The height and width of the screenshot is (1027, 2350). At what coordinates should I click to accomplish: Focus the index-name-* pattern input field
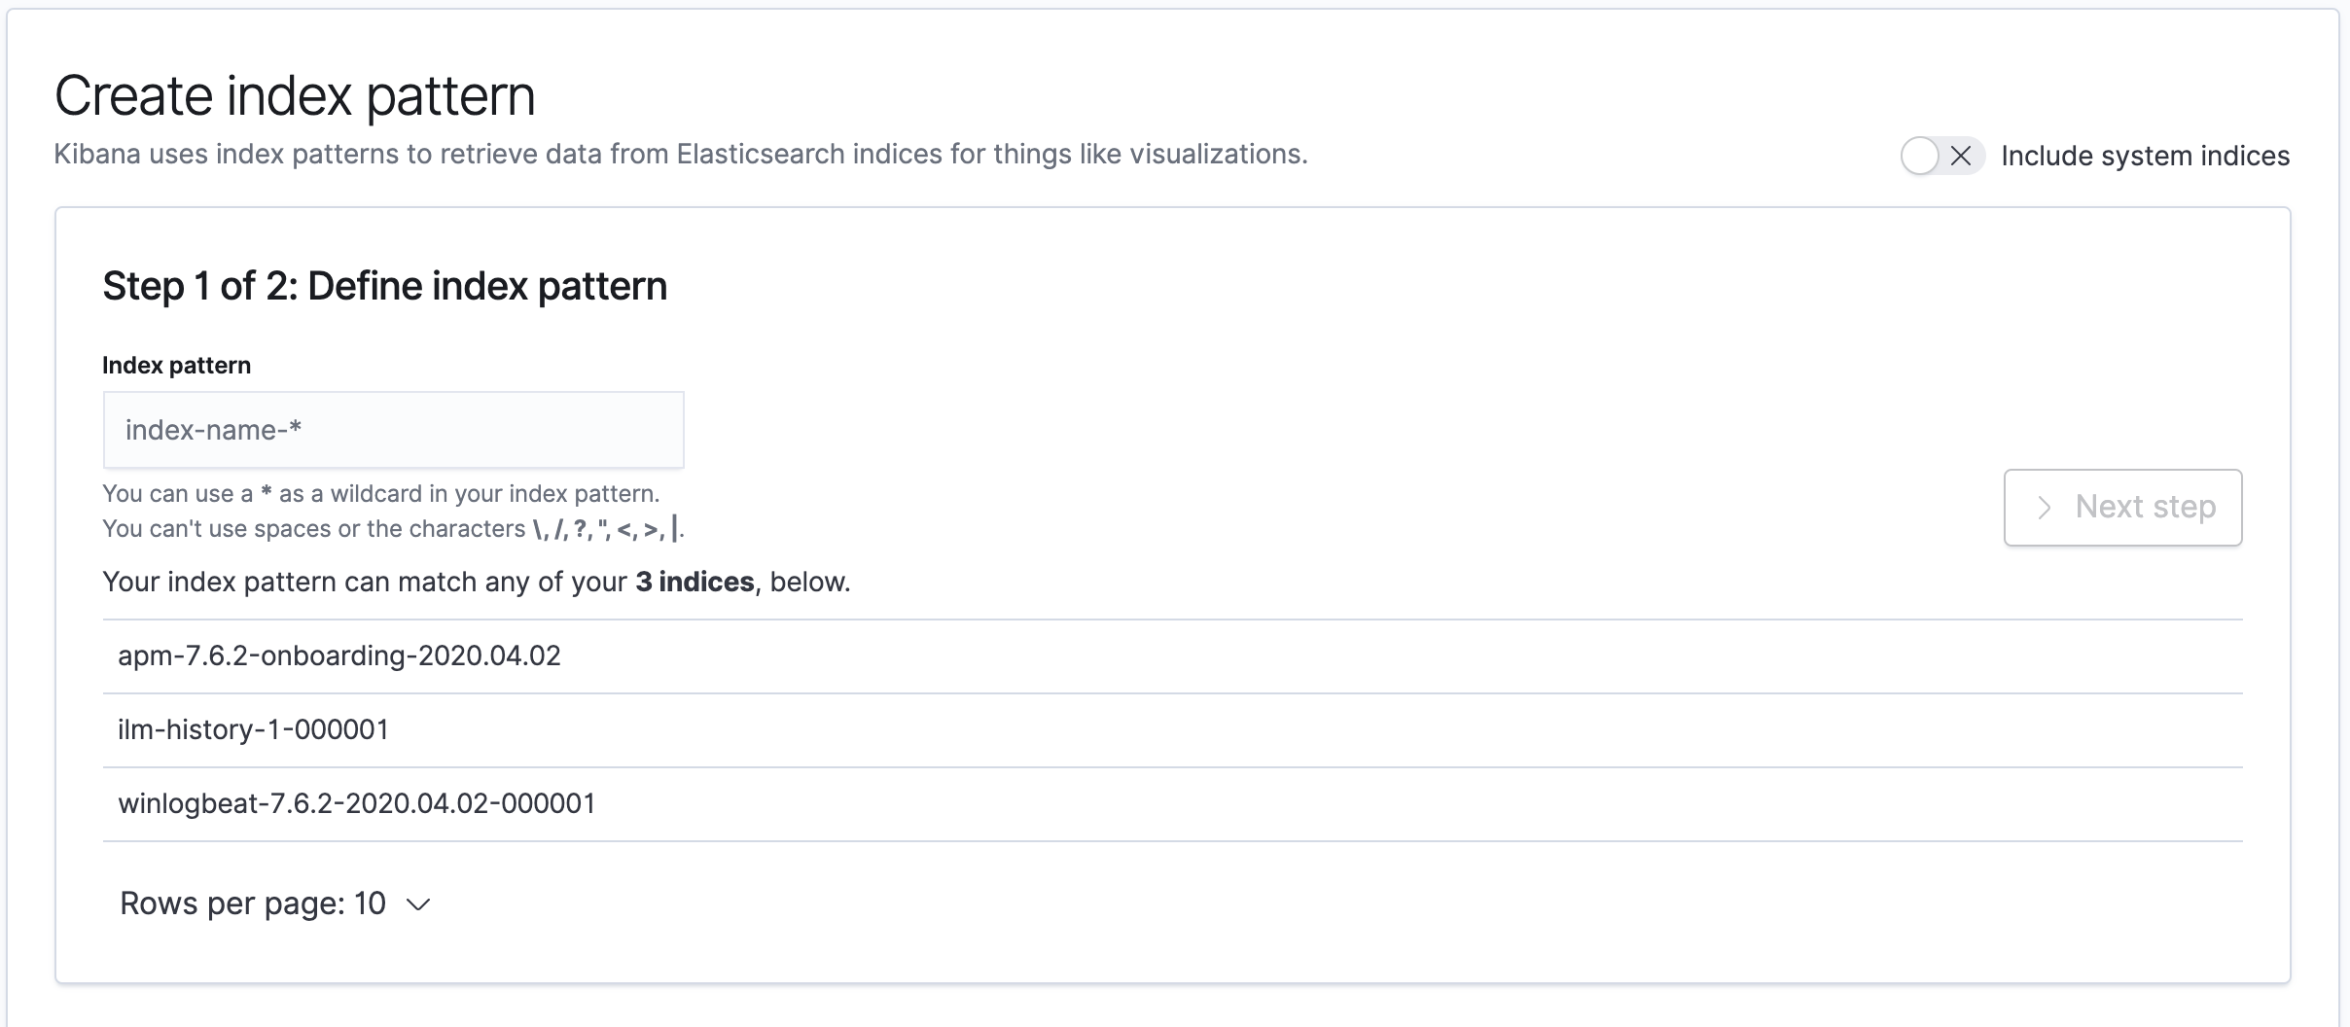coord(393,430)
